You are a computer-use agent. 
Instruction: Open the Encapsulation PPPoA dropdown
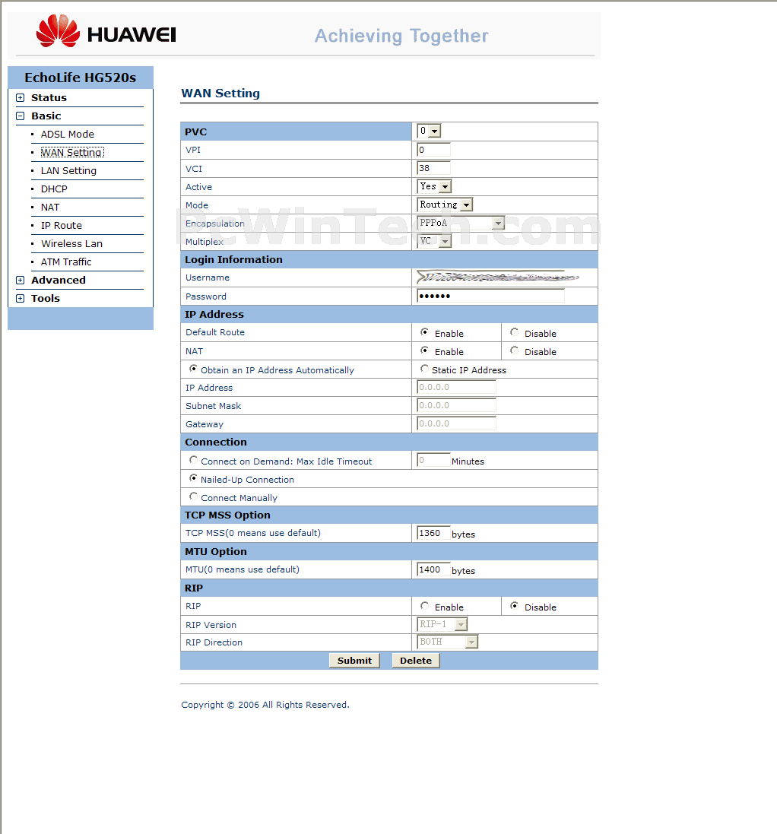click(x=461, y=223)
